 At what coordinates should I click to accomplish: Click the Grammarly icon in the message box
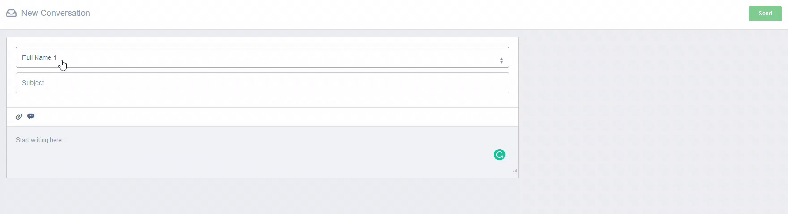(x=500, y=155)
